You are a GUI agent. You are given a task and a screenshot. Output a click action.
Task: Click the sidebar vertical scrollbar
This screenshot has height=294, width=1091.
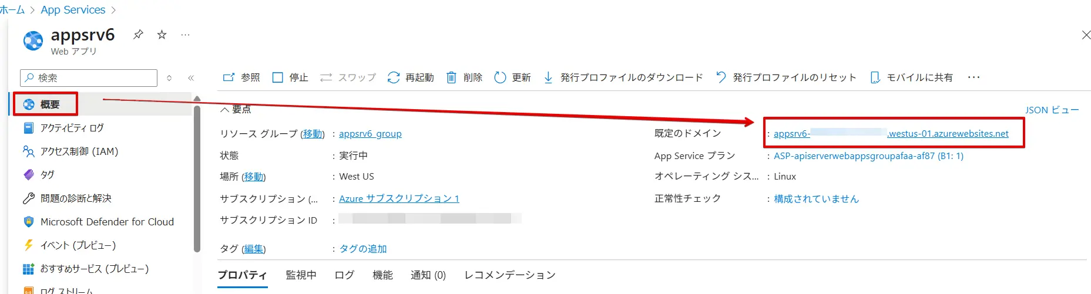pos(197,176)
